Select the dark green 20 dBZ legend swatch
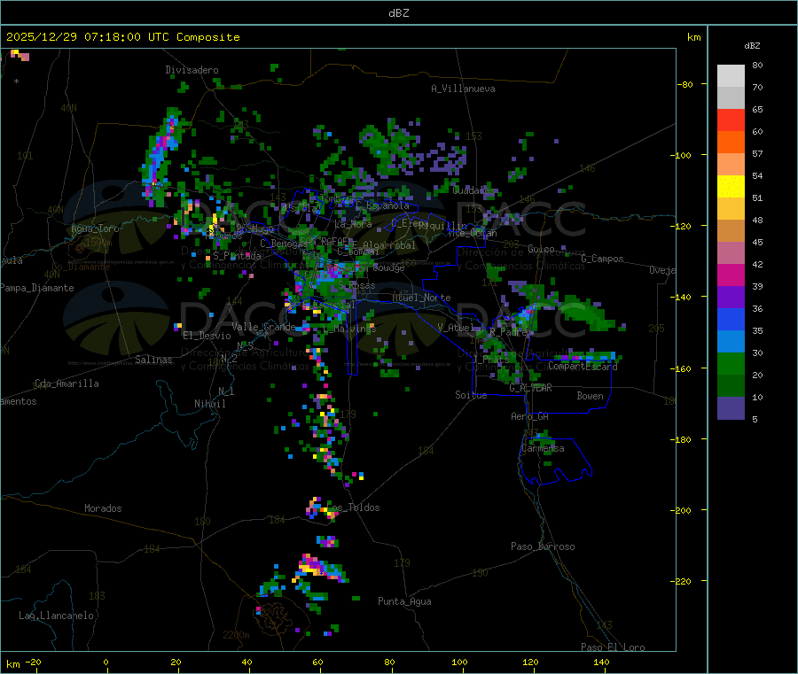Viewport: 798px width, 674px height. pos(731,386)
